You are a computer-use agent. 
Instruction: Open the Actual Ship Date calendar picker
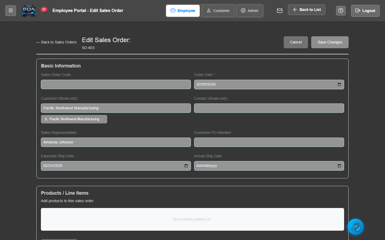pyautogui.click(x=339, y=166)
